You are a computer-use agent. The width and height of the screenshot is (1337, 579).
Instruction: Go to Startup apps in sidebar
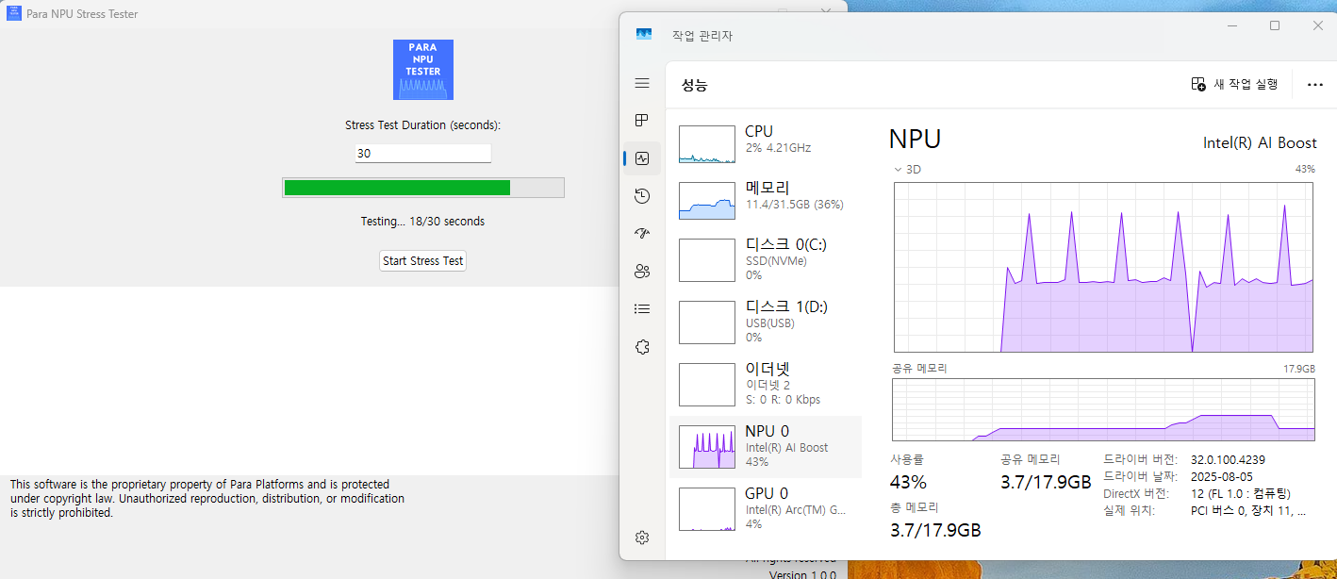point(642,234)
